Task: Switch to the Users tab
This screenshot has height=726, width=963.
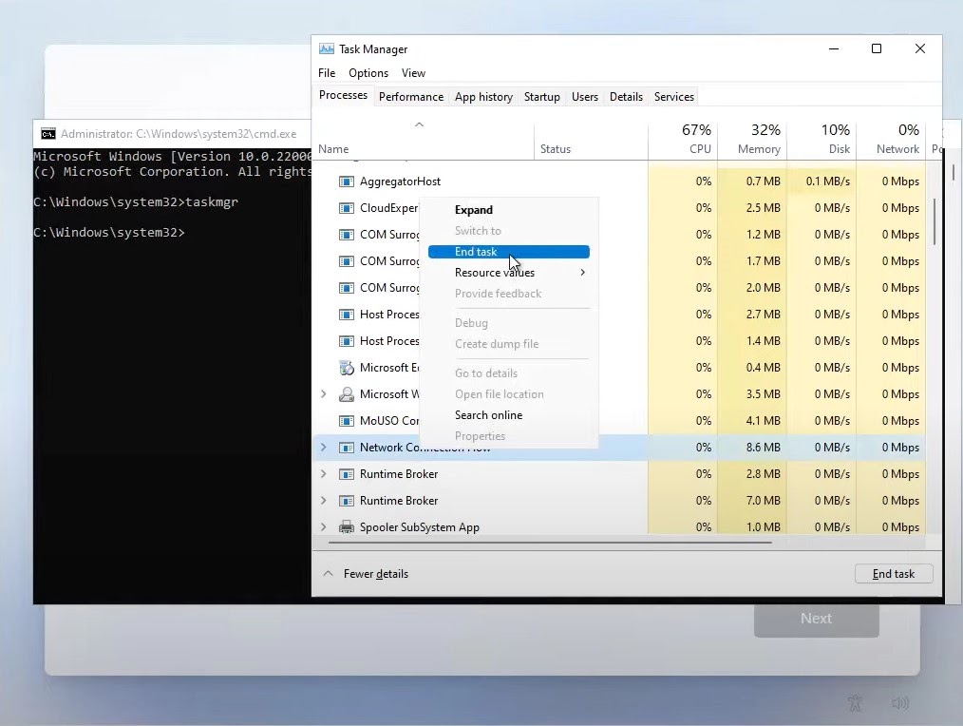Action: tap(585, 97)
